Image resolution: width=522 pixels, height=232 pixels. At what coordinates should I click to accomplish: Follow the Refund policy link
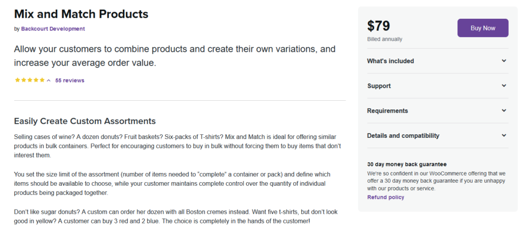tap(385, 197)
